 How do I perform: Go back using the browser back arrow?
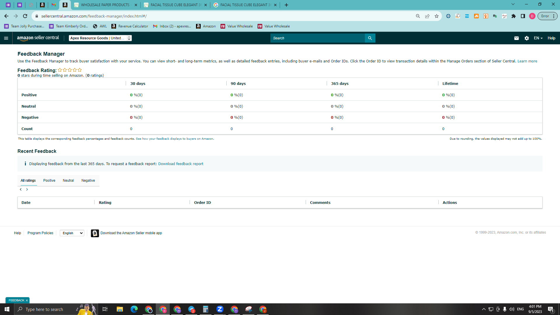[6, 16]
